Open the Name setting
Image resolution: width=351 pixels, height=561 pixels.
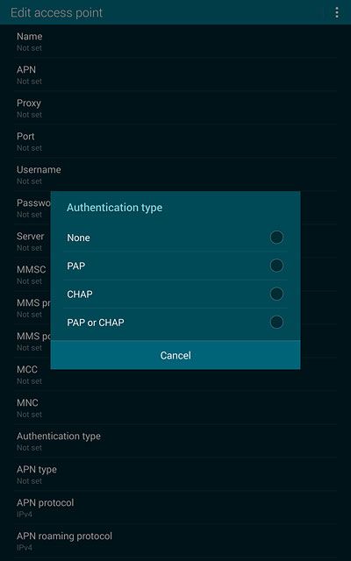[x=175, y=41]
